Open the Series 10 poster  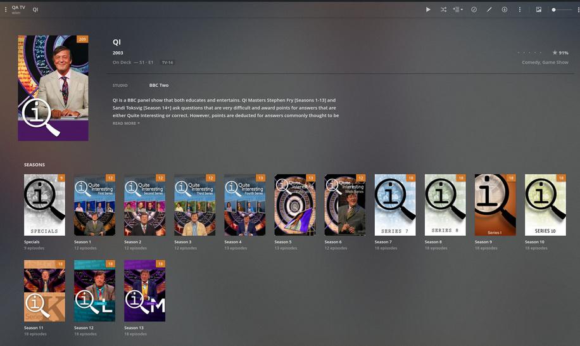coord(545,205)
